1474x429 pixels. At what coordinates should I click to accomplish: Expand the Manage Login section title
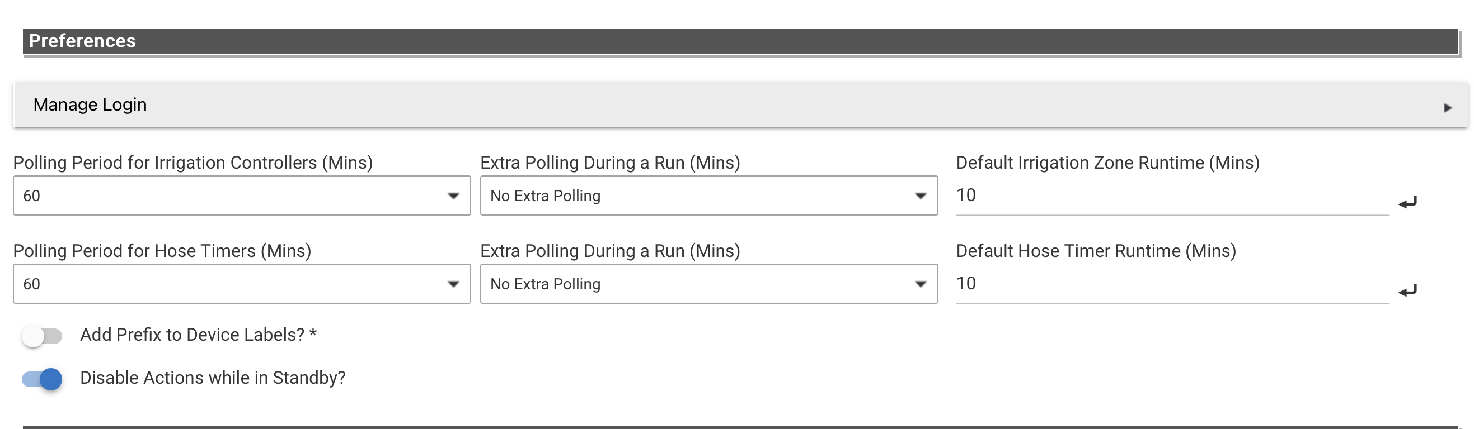(90, 104)
